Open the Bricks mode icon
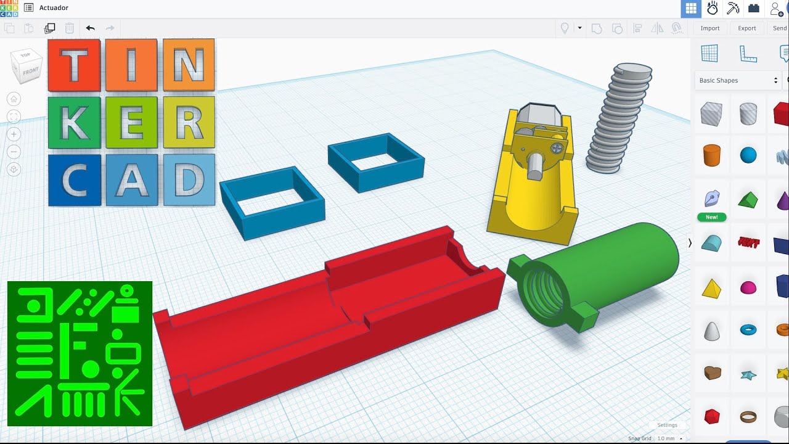This screenshot has width=789, height=444. pyautogui.click(x=753, y=9)
